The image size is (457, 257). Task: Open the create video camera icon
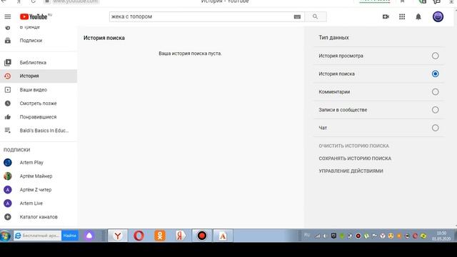click(x=386, y=16)
